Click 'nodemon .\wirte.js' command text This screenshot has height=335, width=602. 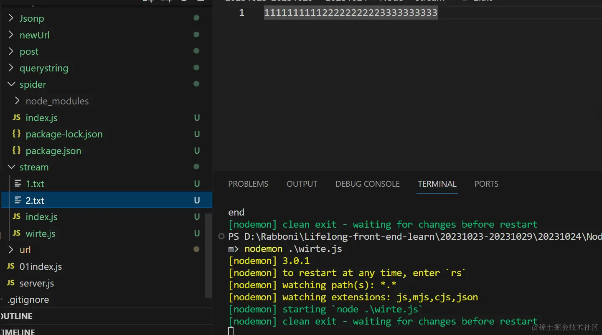click(293, 249)
